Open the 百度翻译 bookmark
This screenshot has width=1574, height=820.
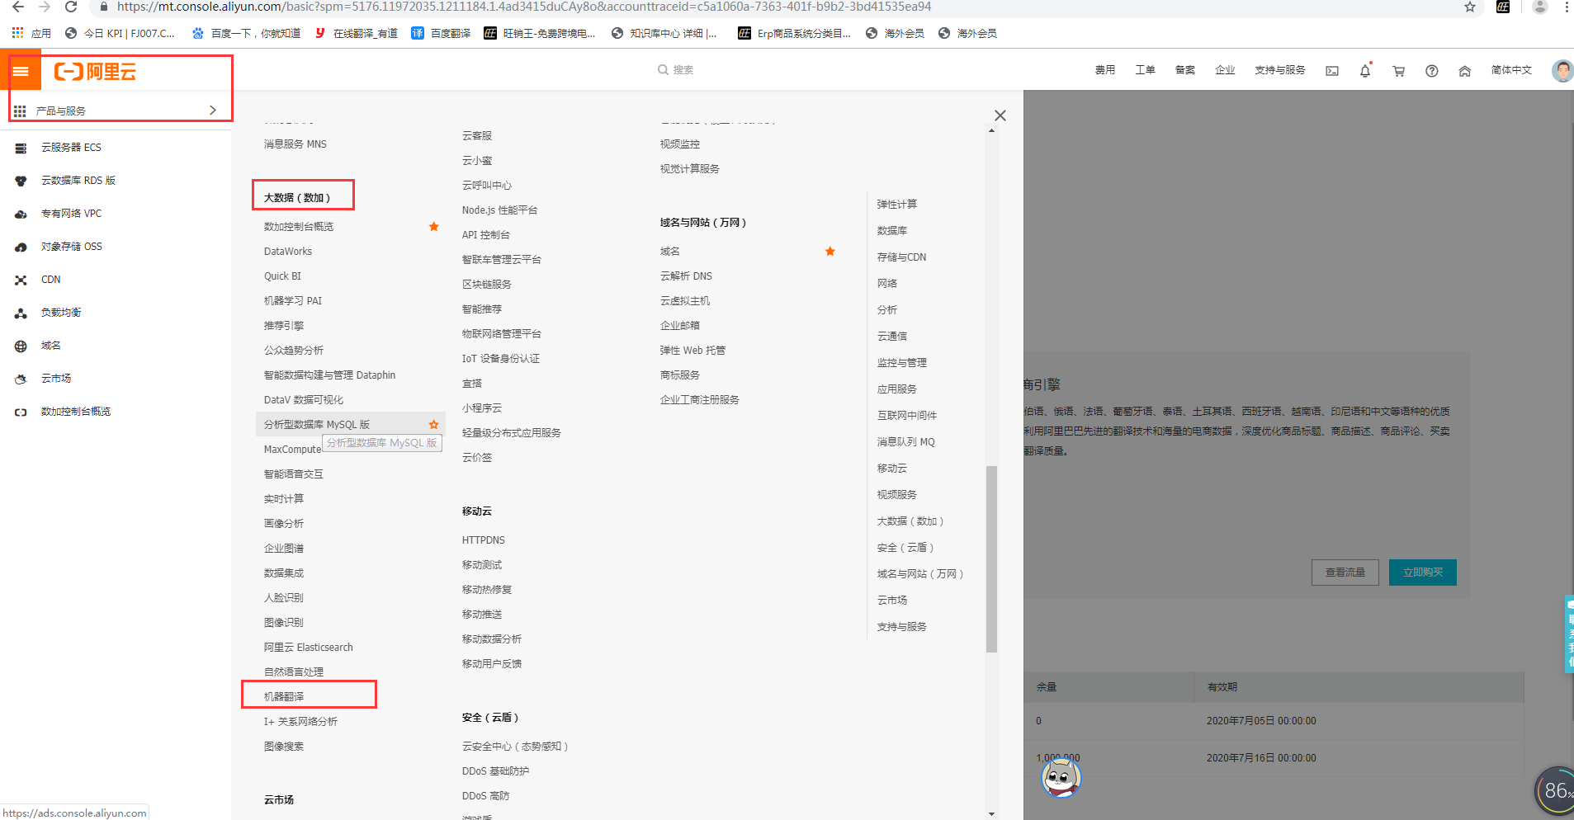click(x=442, y=34)
